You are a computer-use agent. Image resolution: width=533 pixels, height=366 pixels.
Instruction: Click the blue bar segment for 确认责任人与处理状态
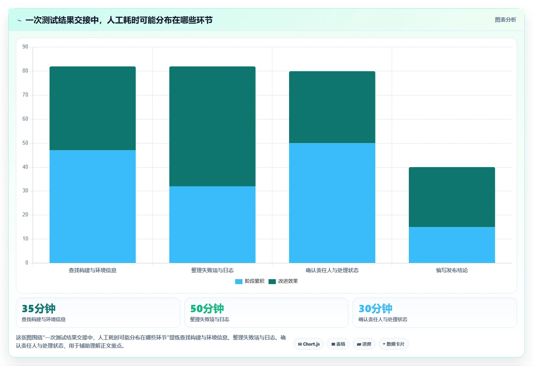[x=332, y=203]
